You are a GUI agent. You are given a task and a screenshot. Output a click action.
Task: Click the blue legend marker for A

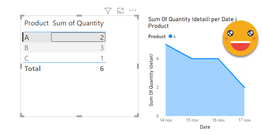(170, 36)
